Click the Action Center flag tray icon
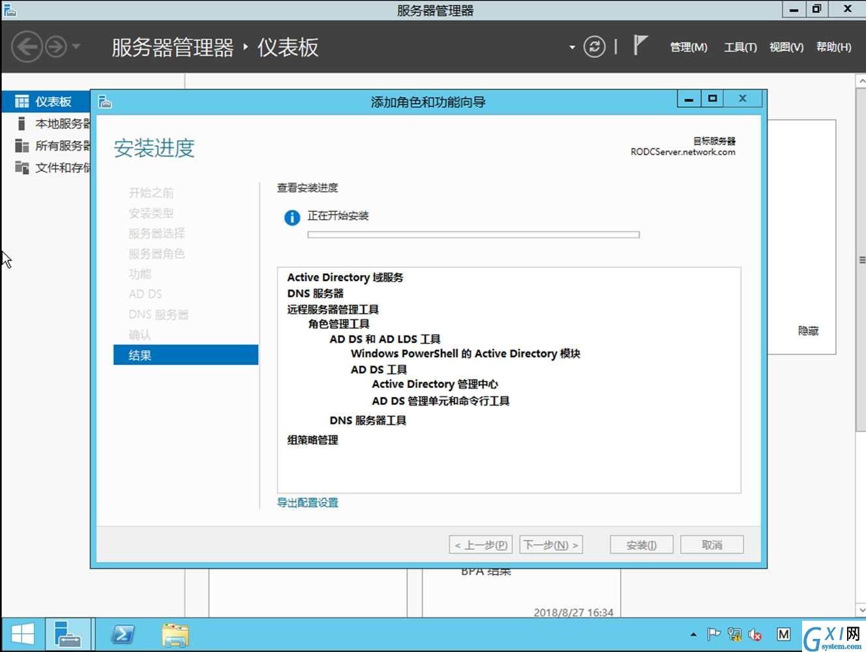This screenshot has width=866, height=652. (714, 634)
